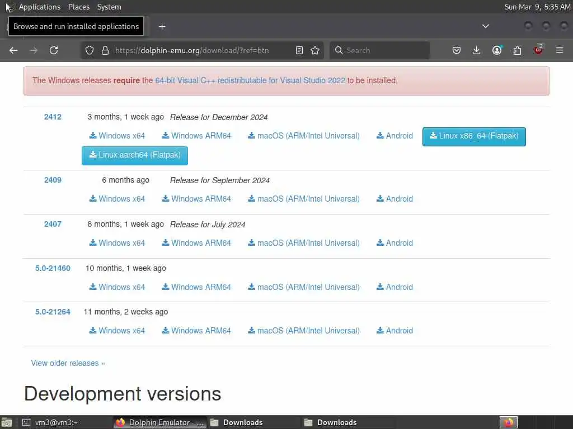Download macOS Universal for release 2407
Image resolution: width=573 pixels, height=429 pixels.
pos(304,243)
